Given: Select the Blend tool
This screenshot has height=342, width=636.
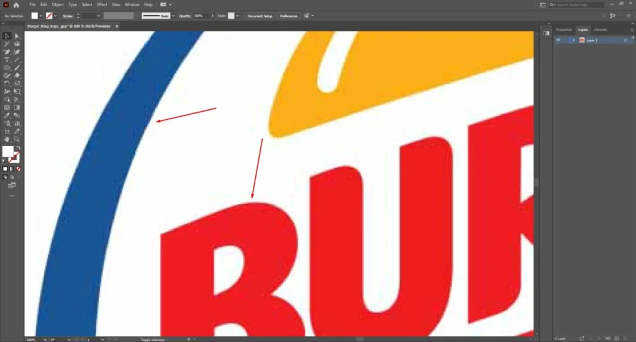Looking at the screenshot, I should click(x=17, y=115).
